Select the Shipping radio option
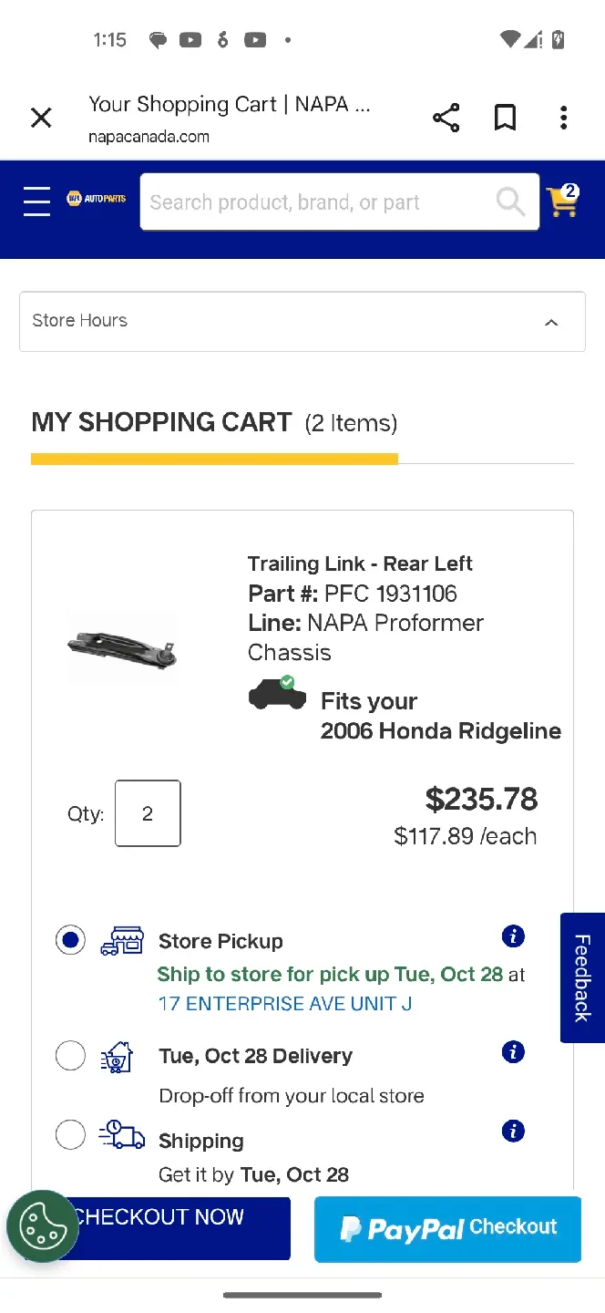 [x=70, y=1135]
